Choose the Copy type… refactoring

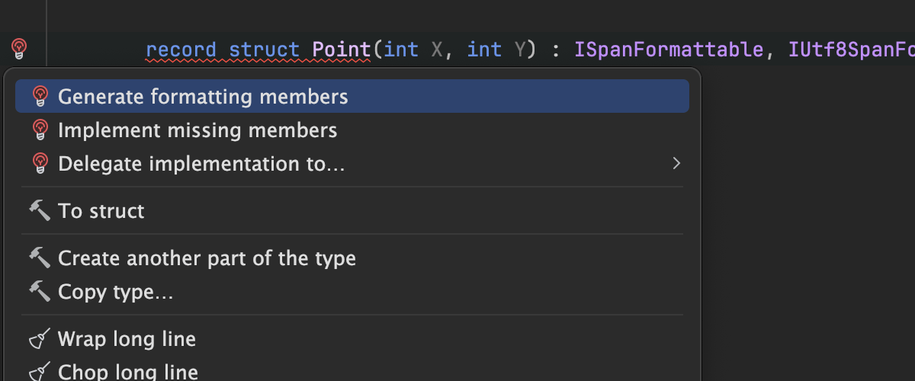[x=115, y=292]
